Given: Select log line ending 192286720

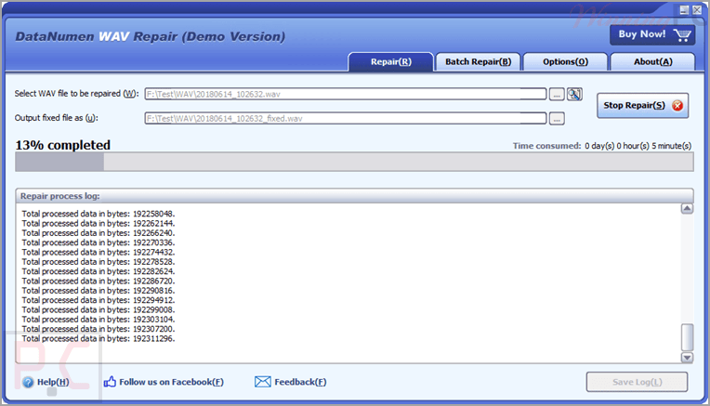Looking at the screenshot, I should 99,282.
